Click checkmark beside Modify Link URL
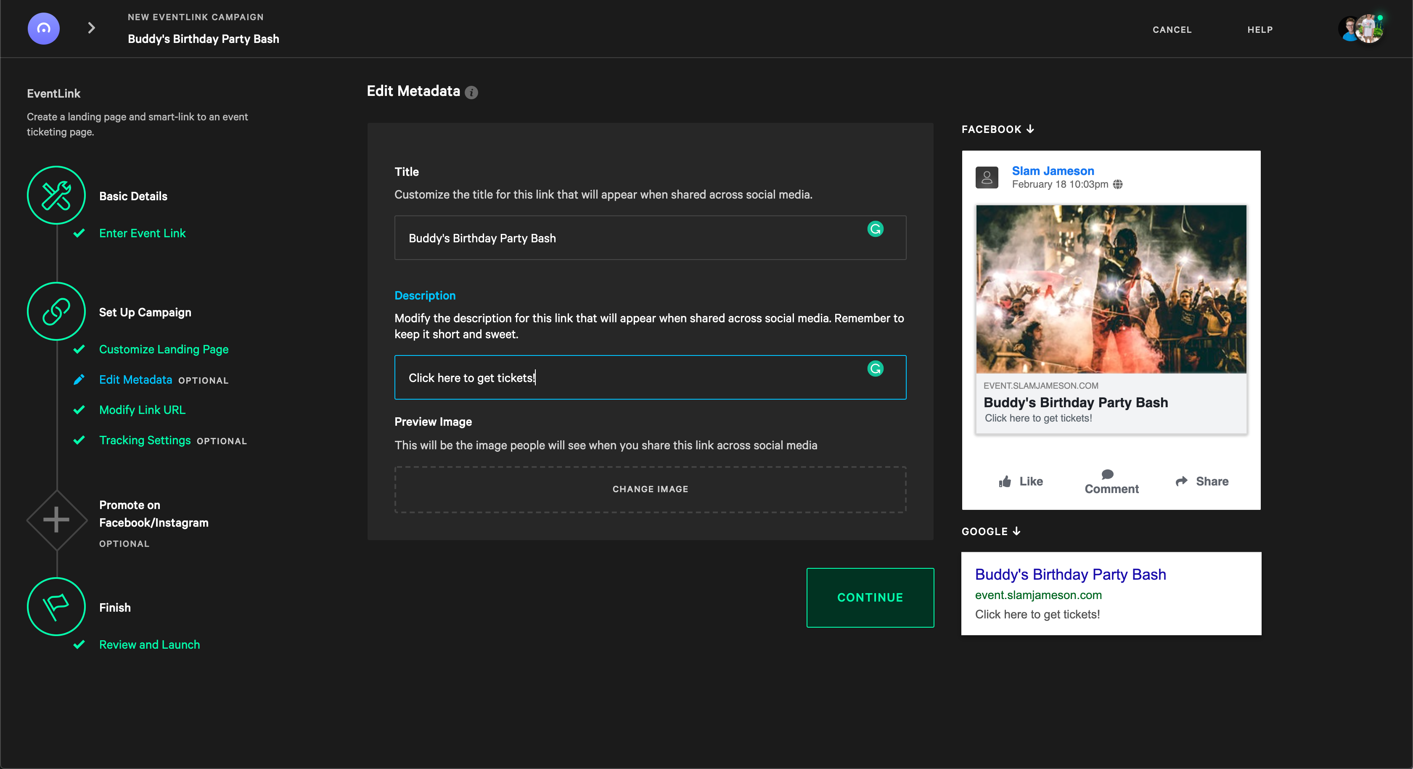 79,409
